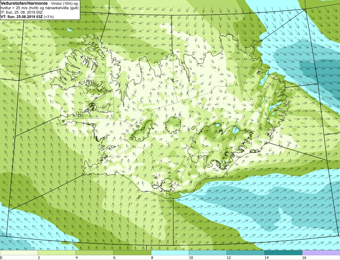Screen dimensions: 340x260
Task: Click the 6–8 m/s dark green legend swatch
Action: coord(132,253)
